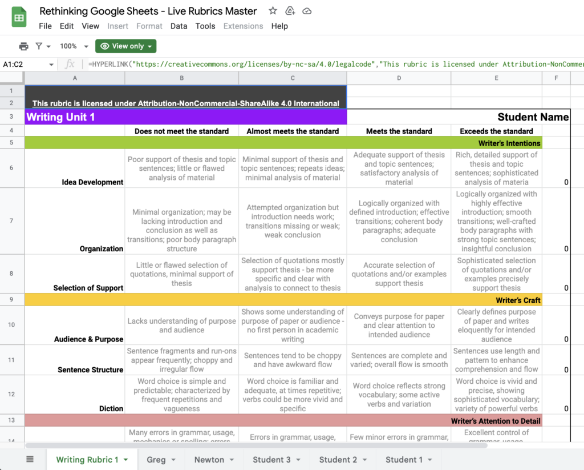Screen dimensions: 584x470
Task: Expand the name box dropdown arrow
Action: pyautogui.click(x=51, y=65)
